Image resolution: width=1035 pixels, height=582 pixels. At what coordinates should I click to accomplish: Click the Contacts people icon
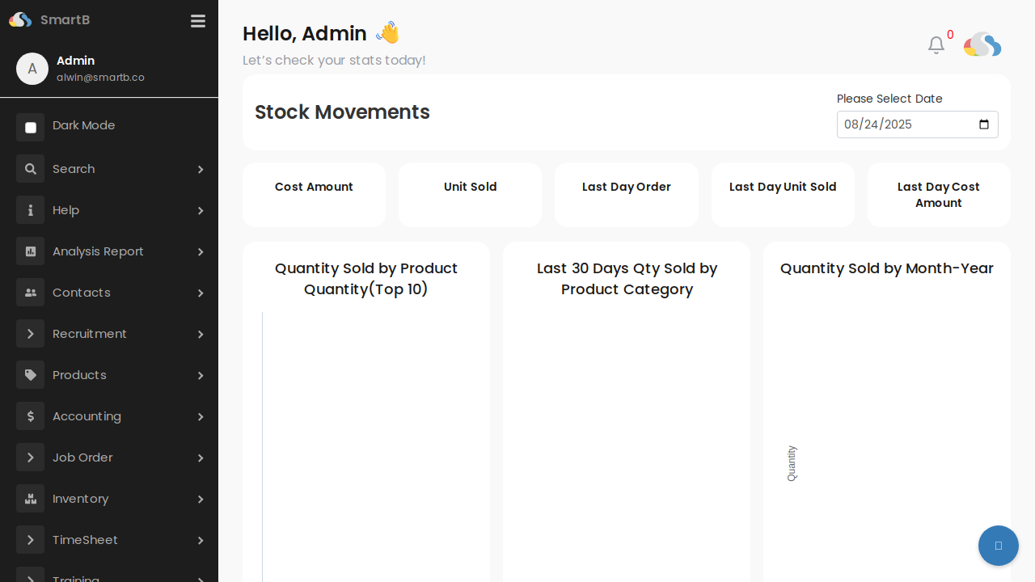tap(30, 293)
